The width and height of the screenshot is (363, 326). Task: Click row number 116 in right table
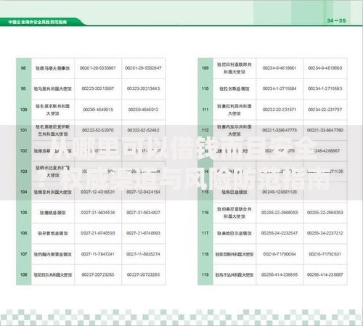(205, 213)
